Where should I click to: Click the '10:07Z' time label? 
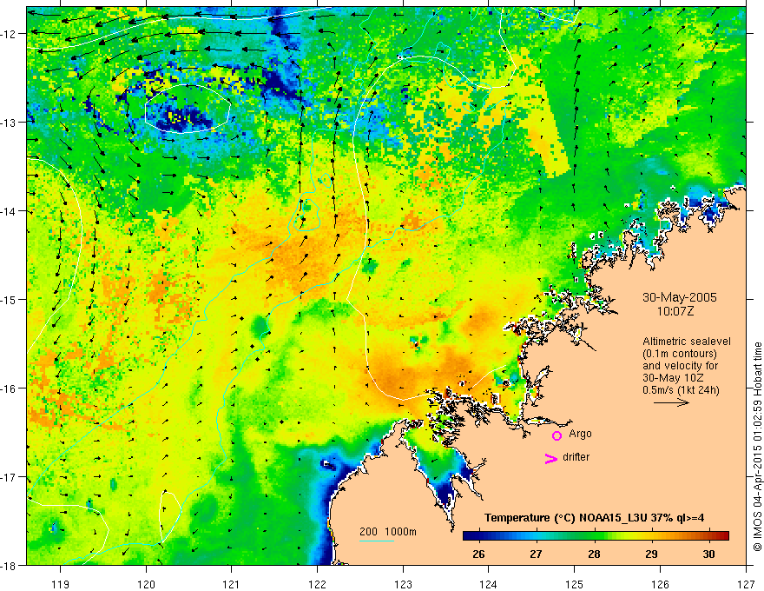(x=675, y=311)
